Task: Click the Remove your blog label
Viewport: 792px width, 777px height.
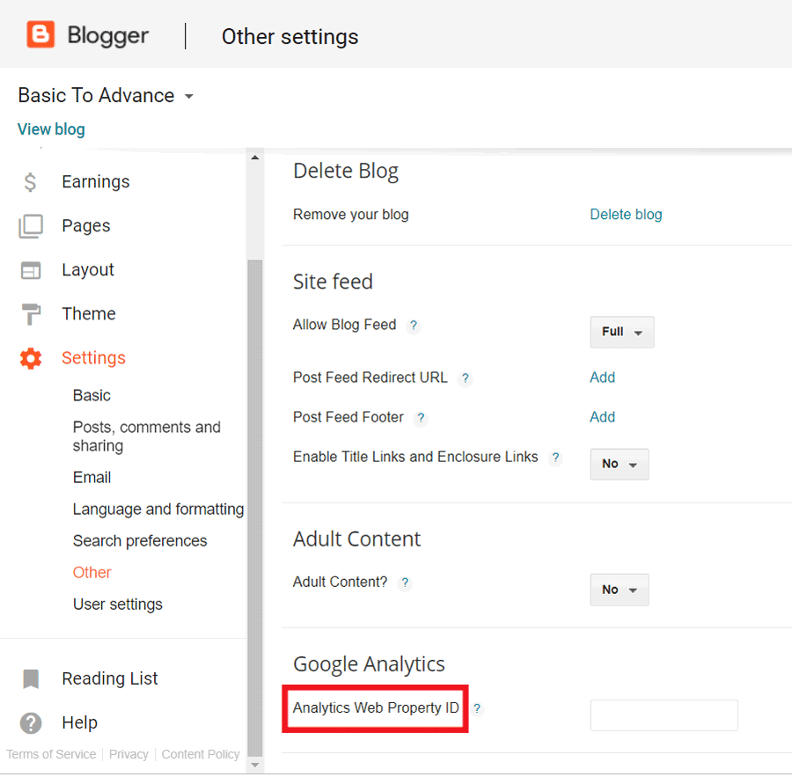Action: [x=350, y=215]
